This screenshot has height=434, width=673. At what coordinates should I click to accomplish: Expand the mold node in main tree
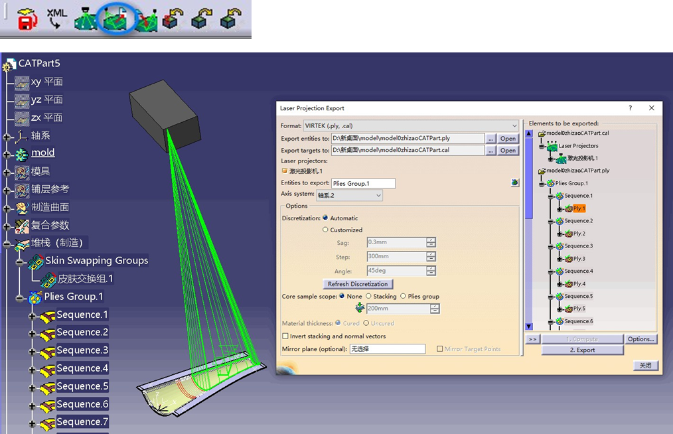(x=7, y=155)
